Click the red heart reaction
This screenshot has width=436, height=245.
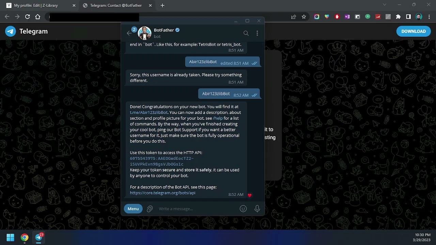coord(250,195)
